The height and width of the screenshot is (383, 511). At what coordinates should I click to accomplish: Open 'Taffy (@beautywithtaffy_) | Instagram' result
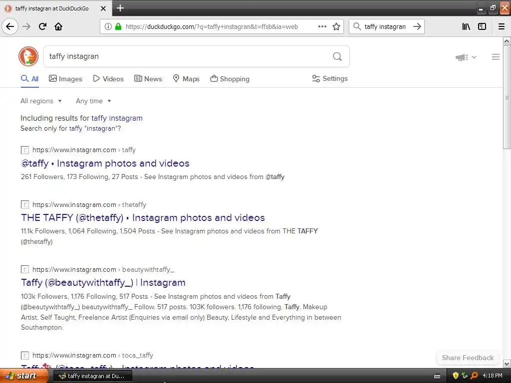point(103,282)
